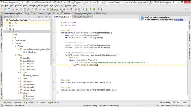Screen dimensions: 191x107
Task: Click the Undo toolbar arrow
Action: point(13,9)
